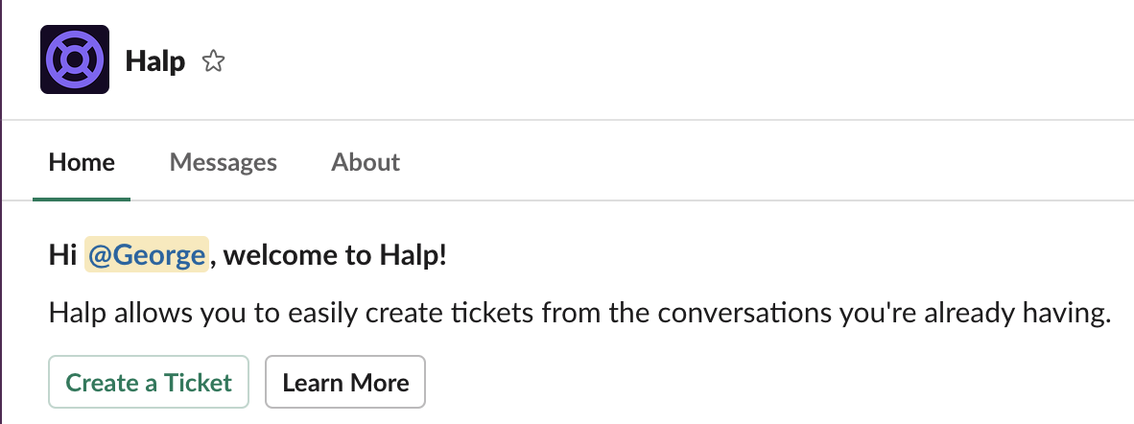Click the purple Halp lifebuoy app logo
Viewport: 1134px width, 424px height.
(75, 59)
